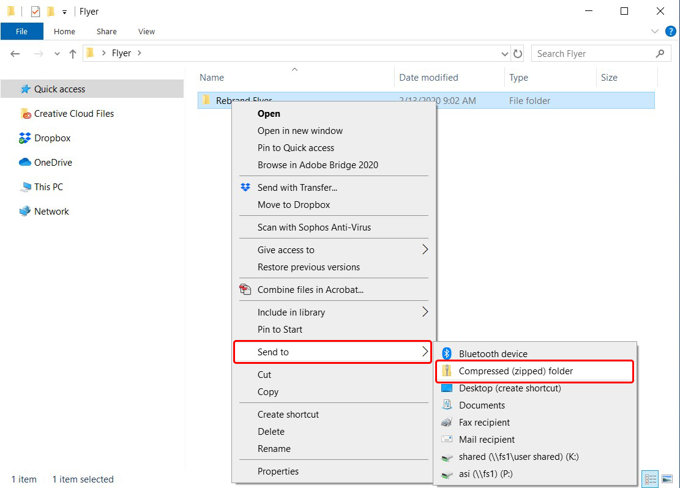Open Explorer Help with the question mark icon
Viewport: 680px width, 488px height.
(671, 31)
